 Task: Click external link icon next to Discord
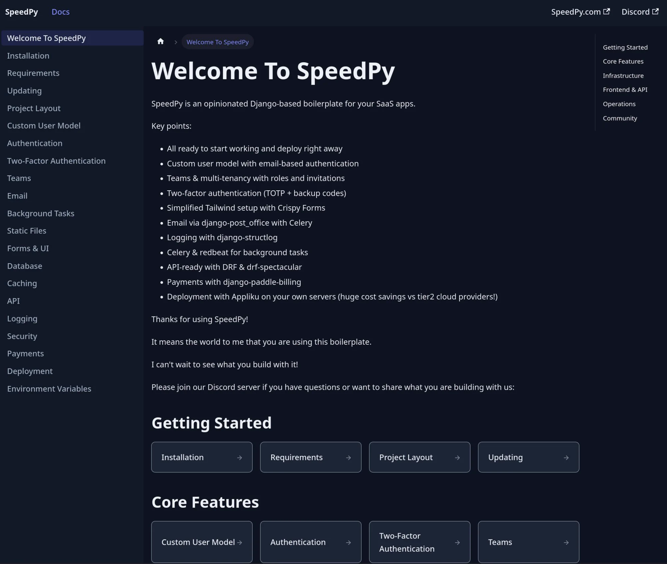click(x=655, y=12)
